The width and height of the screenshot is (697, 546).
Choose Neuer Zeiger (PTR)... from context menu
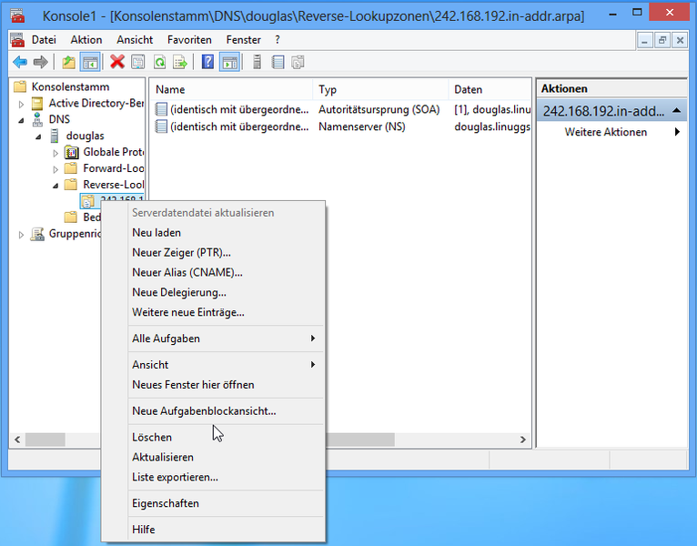[181, 252]
